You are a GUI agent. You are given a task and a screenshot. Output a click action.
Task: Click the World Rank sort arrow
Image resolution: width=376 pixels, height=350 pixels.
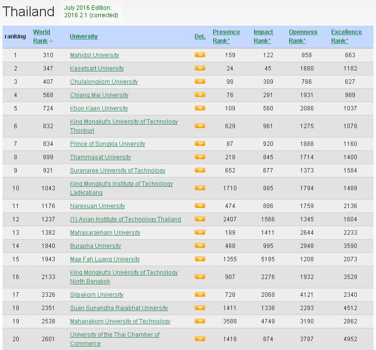click(x=51, y=40)
